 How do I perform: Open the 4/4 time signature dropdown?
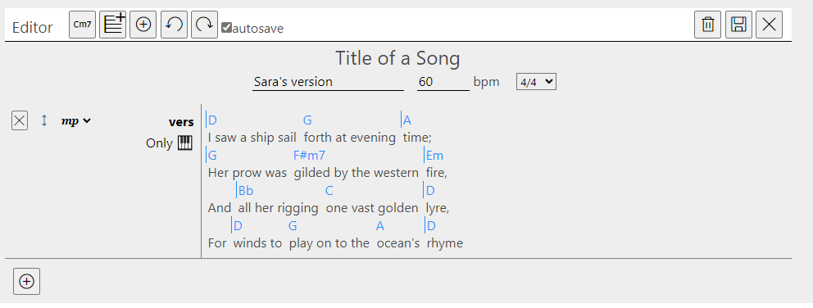536,82
